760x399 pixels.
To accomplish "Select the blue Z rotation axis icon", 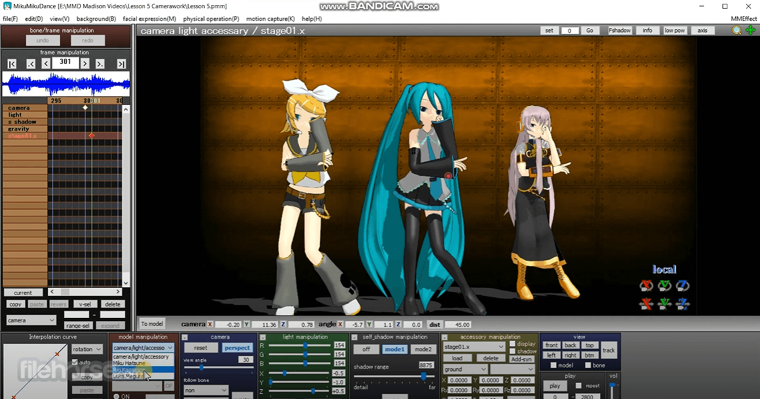I will pyautogui.click(x=683, y=286).
